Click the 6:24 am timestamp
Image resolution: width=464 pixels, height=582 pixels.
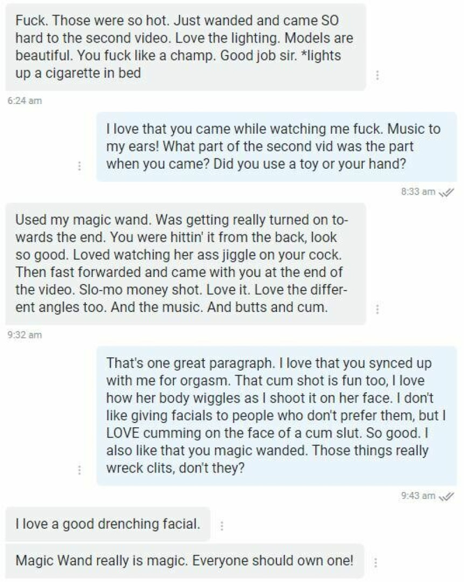[25, 101]
